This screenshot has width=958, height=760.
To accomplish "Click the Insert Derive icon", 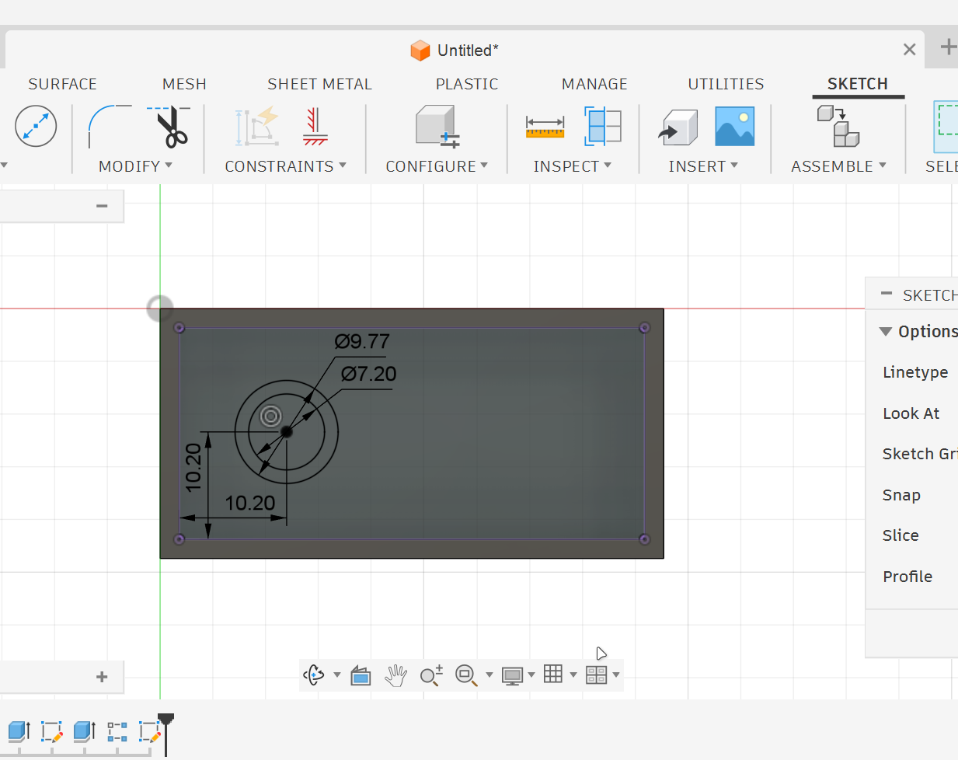I will point(678,127).
